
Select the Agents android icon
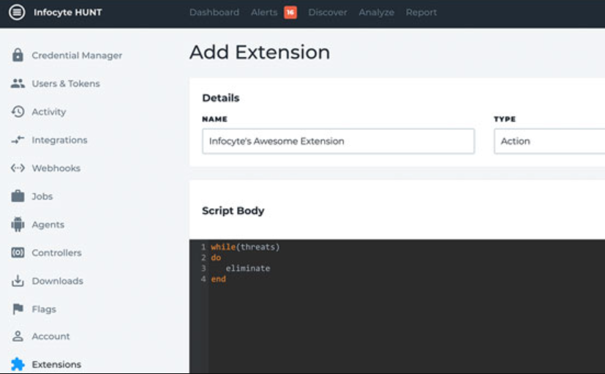tap(18, 225)
